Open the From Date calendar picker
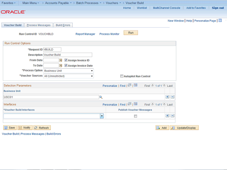Viewport: 227px width, 170px height. tap(61, 60)
